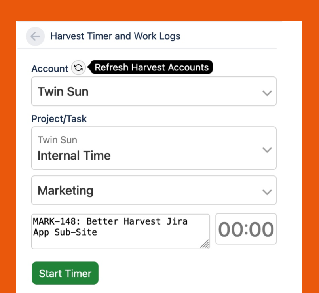Image resolution: width=319 pixels, height=293 pixels.
Task: Click the Harvest Timer and Work Logs title
Action: 115,36
